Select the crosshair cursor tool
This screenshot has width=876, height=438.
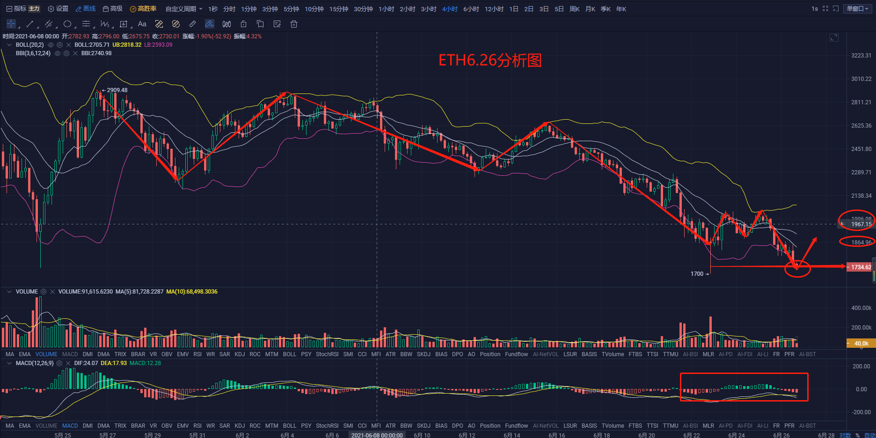(x=11, y=24)
